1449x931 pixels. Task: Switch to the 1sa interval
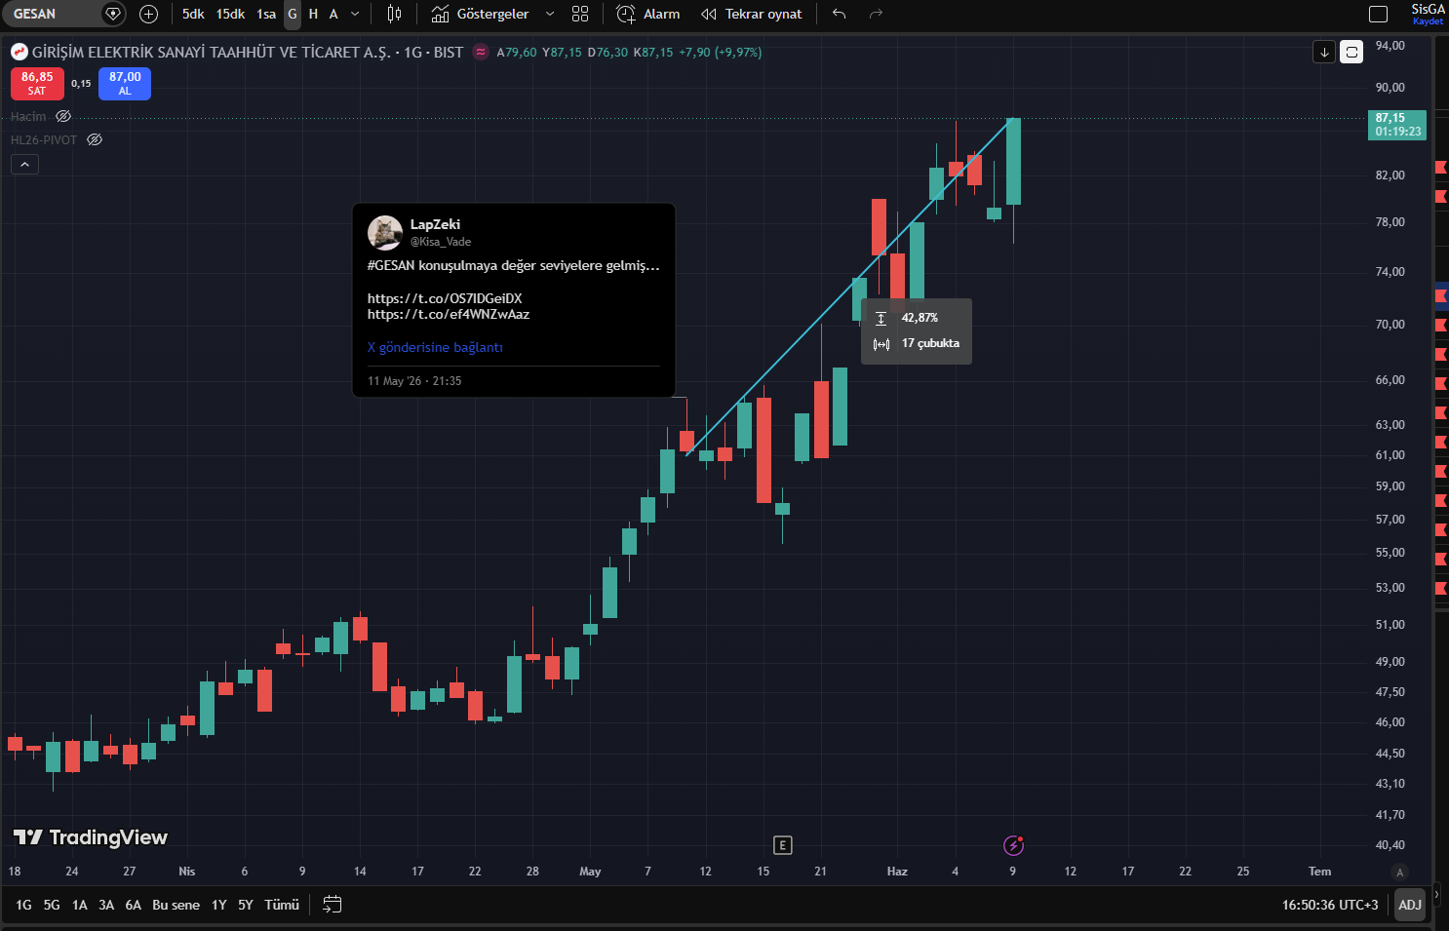click(x=266, y=14)
